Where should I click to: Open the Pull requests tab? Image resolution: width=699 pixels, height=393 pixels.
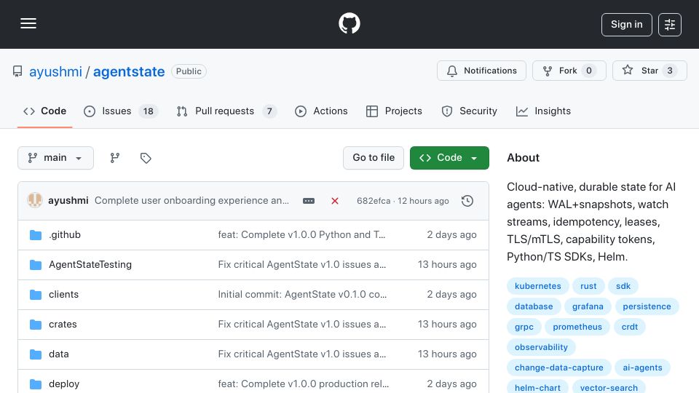[227, 111]
